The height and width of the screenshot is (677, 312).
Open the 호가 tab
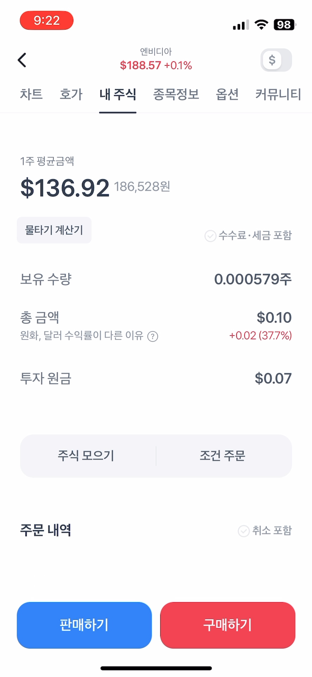pos(71,94)
